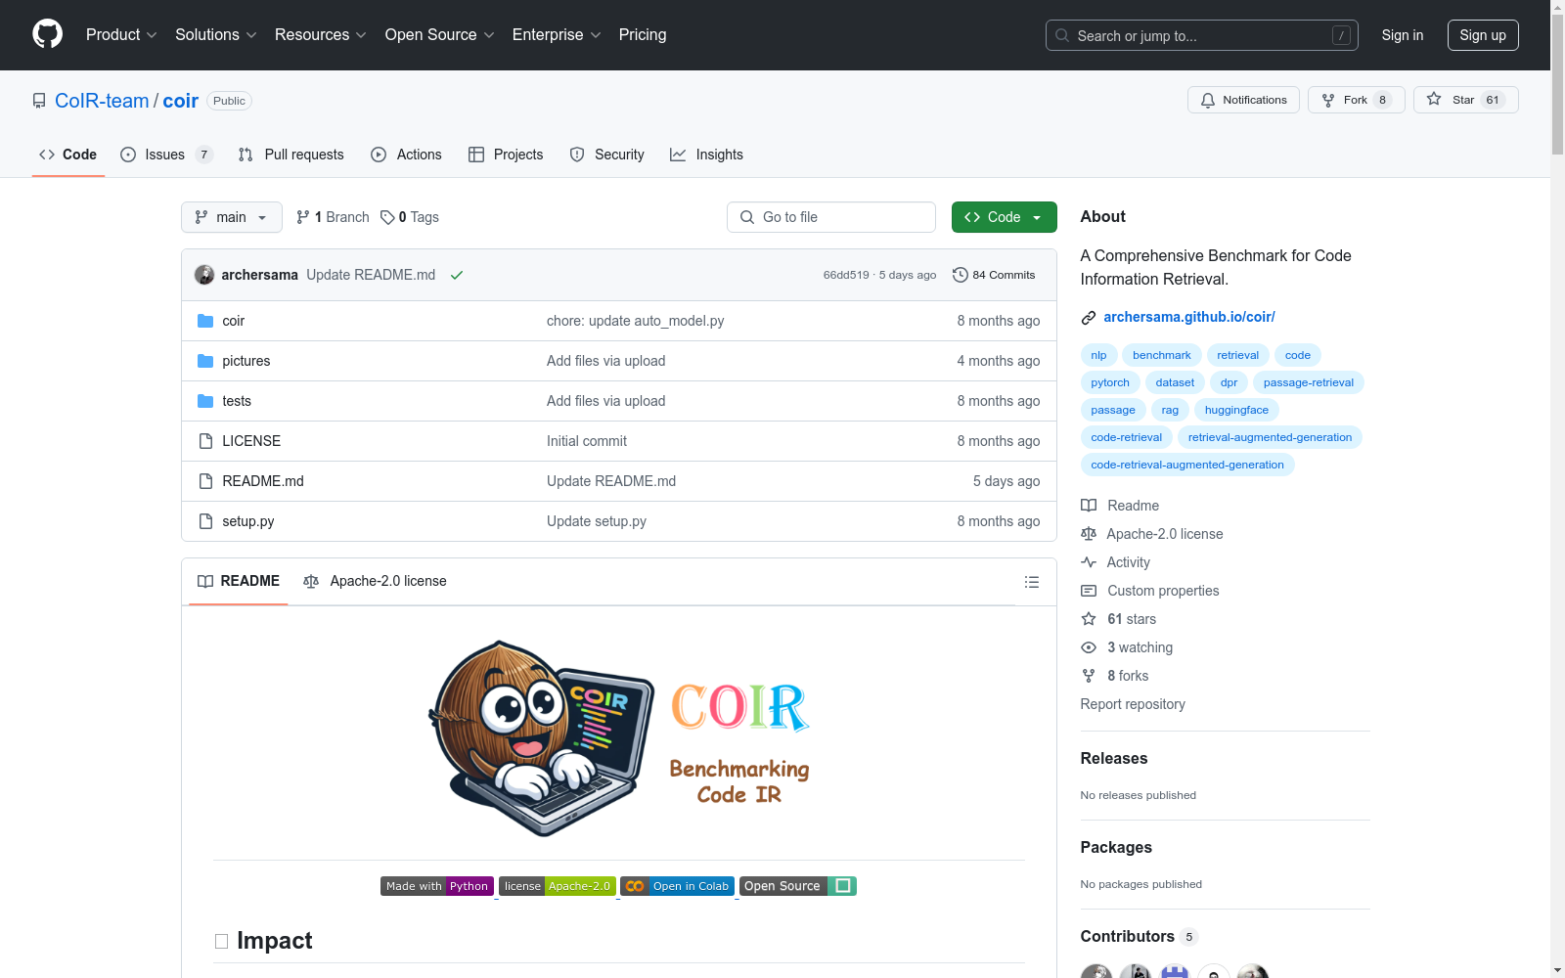The width and height of the screenshot is (1565, 978).
Task: Click the commit hash 66dd519
Action: click(846, 275)
